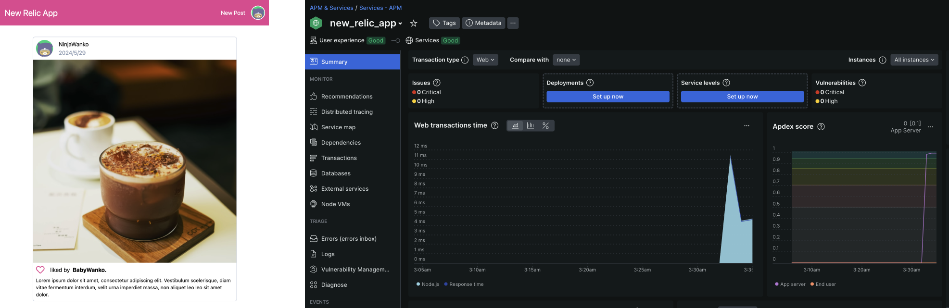Toggle the Node.js legend series
The height and width of the screenshot is (308, 949).
click(428, 284)
